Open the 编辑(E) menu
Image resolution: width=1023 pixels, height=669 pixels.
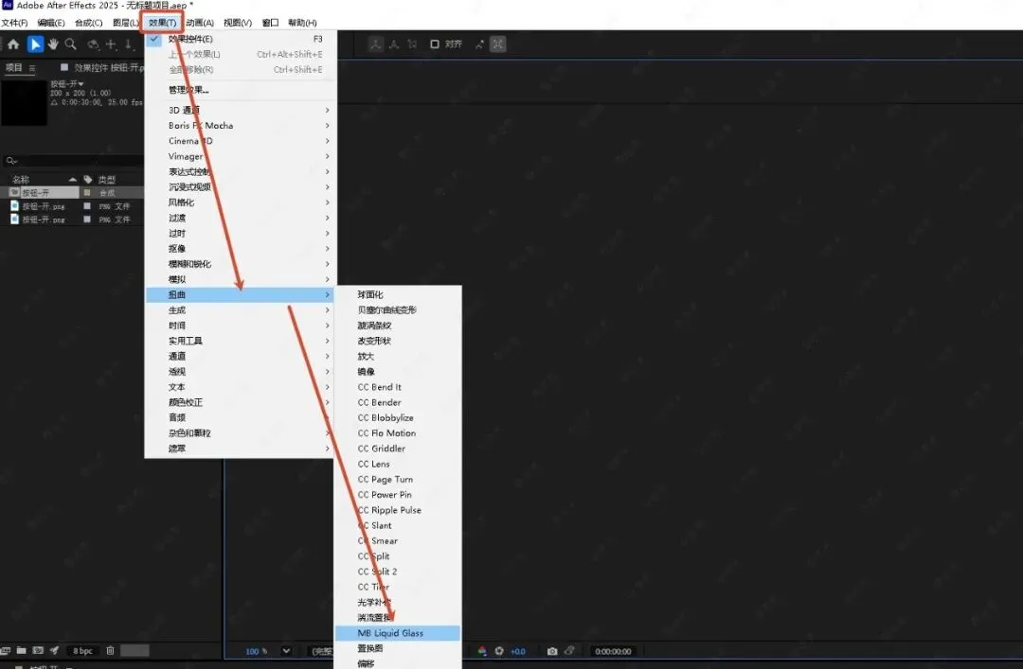point(51,22)
